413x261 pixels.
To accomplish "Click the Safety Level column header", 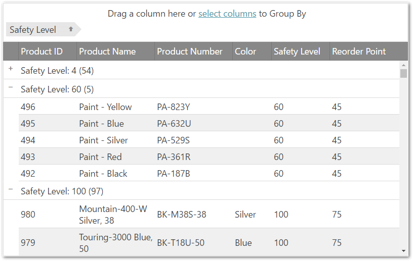I will pyautogui.click(x=297, y=51).
